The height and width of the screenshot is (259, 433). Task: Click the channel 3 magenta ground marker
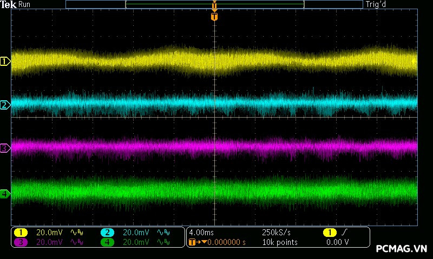tap(5, 148)
